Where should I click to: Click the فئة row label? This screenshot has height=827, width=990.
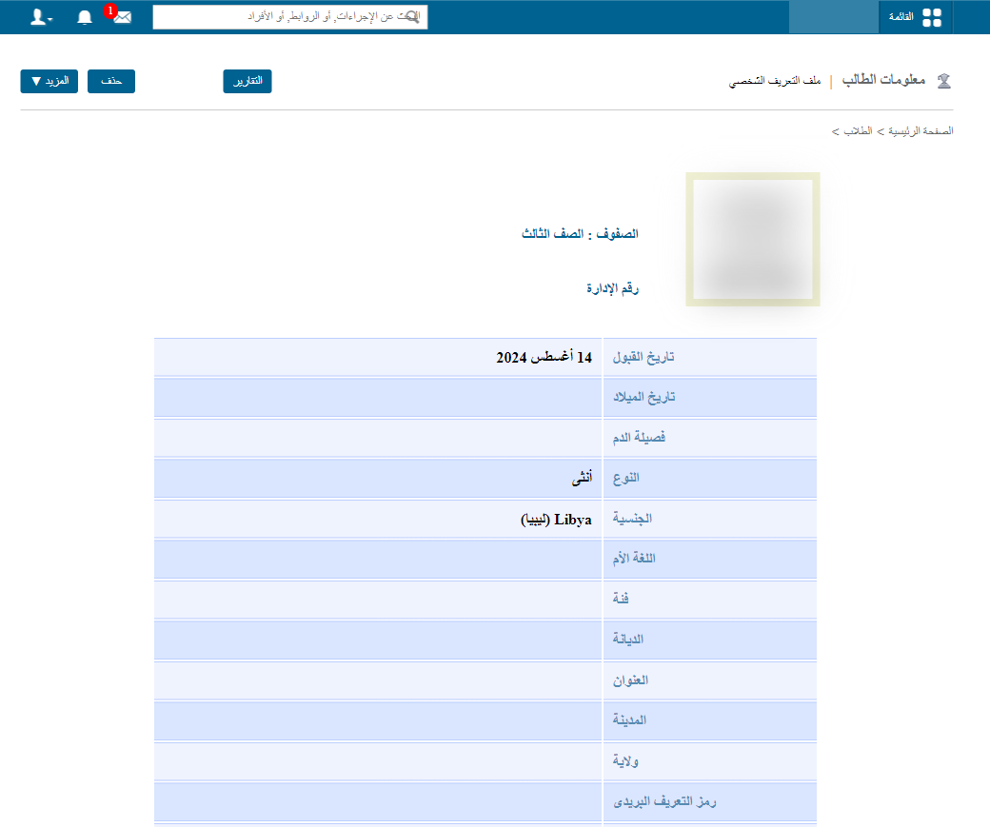point(620,598)
